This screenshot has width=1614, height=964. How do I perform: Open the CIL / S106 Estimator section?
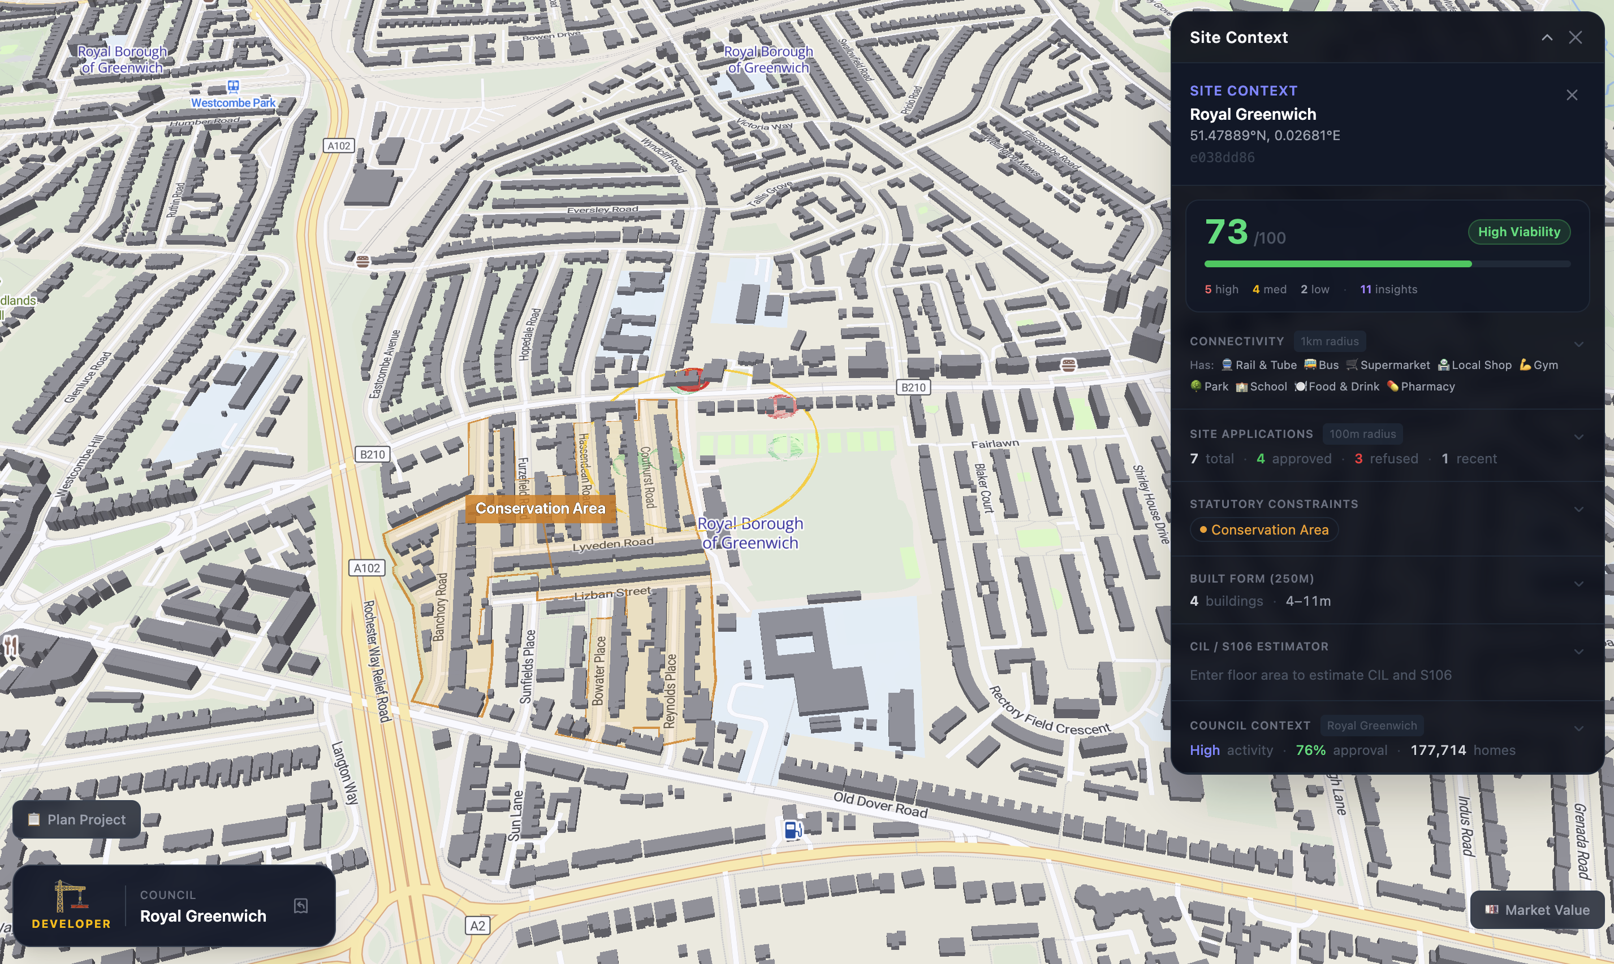click(x=1578, y=652)
